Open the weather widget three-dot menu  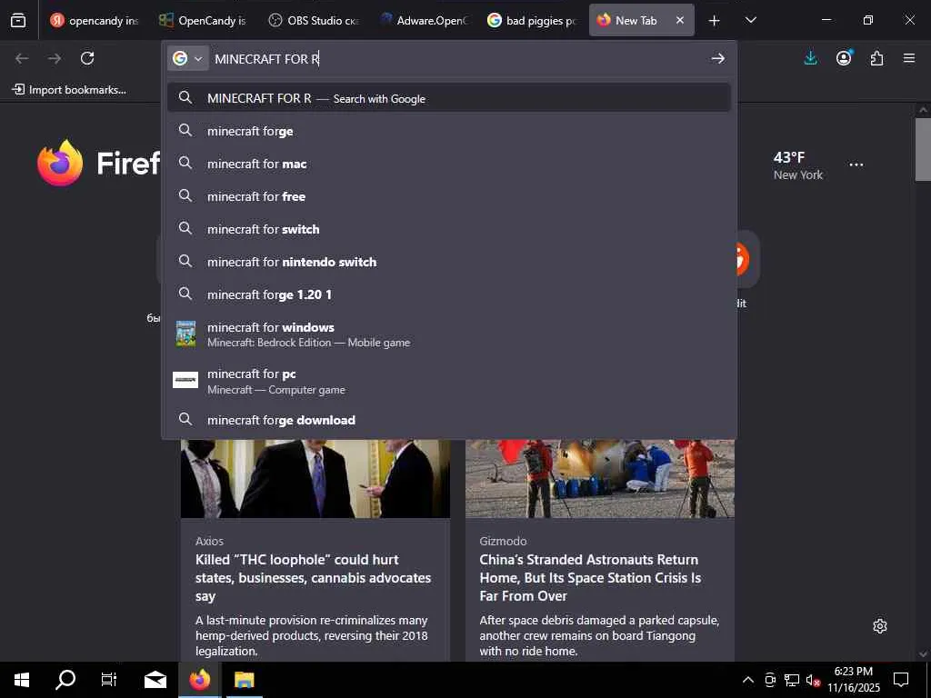856,165
